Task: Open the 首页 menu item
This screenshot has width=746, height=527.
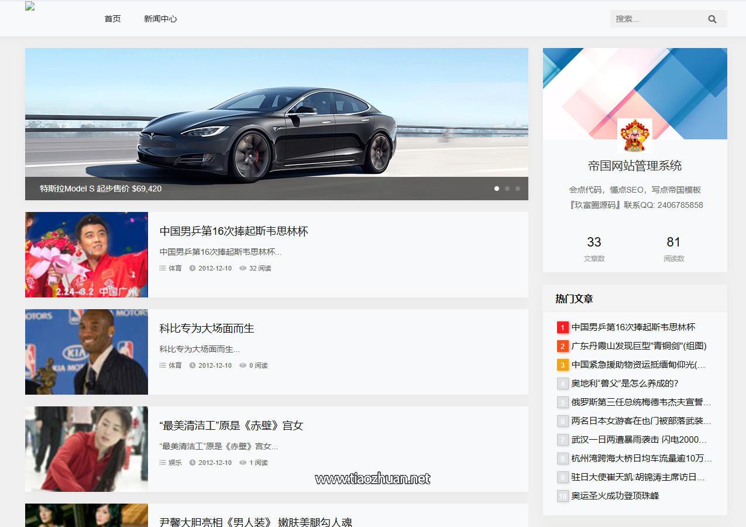Action: coord(112,19)
